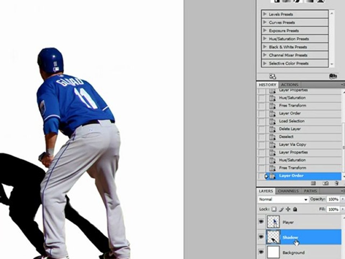The height and width of the screenshot is (259, 345).
Task: Hide the Player layer via eye icon
Action: tap(261, 222)
